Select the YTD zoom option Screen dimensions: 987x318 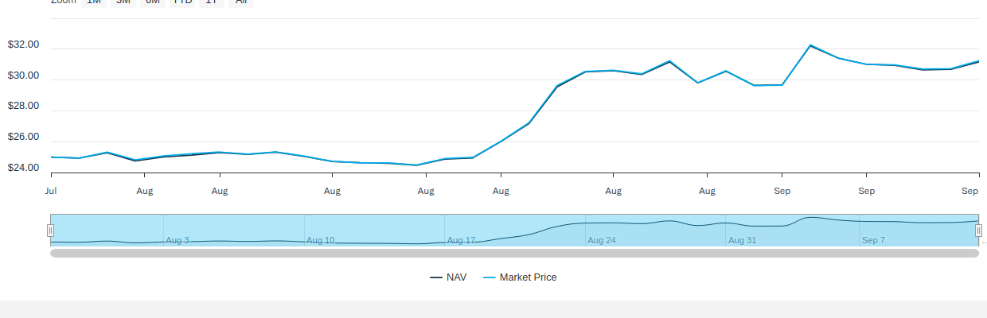coord(183,2)
